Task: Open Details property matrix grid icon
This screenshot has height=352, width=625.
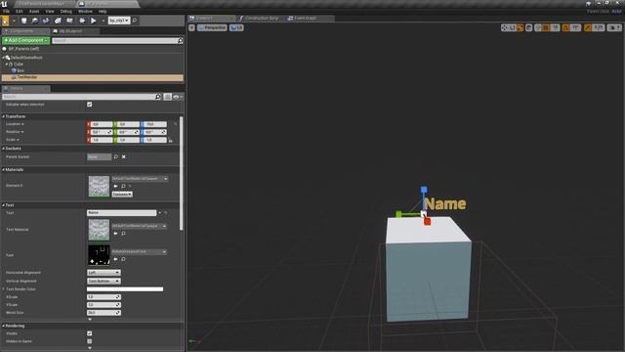Action: pyautogui.click(x=167, y=97)
